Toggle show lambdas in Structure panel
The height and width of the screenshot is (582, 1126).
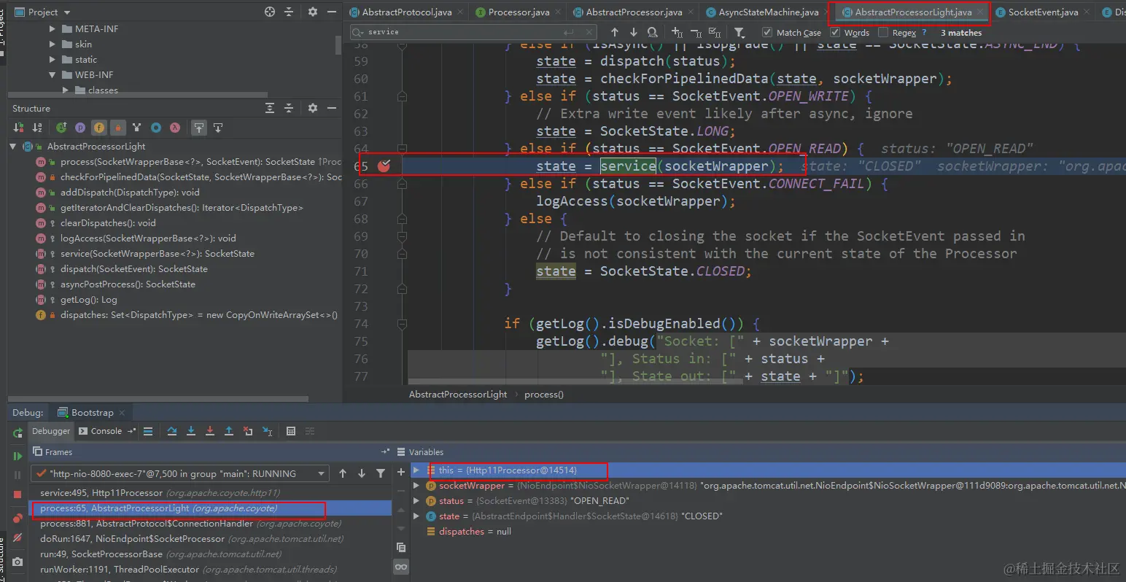pyautogui.click(x=175, y=128)
